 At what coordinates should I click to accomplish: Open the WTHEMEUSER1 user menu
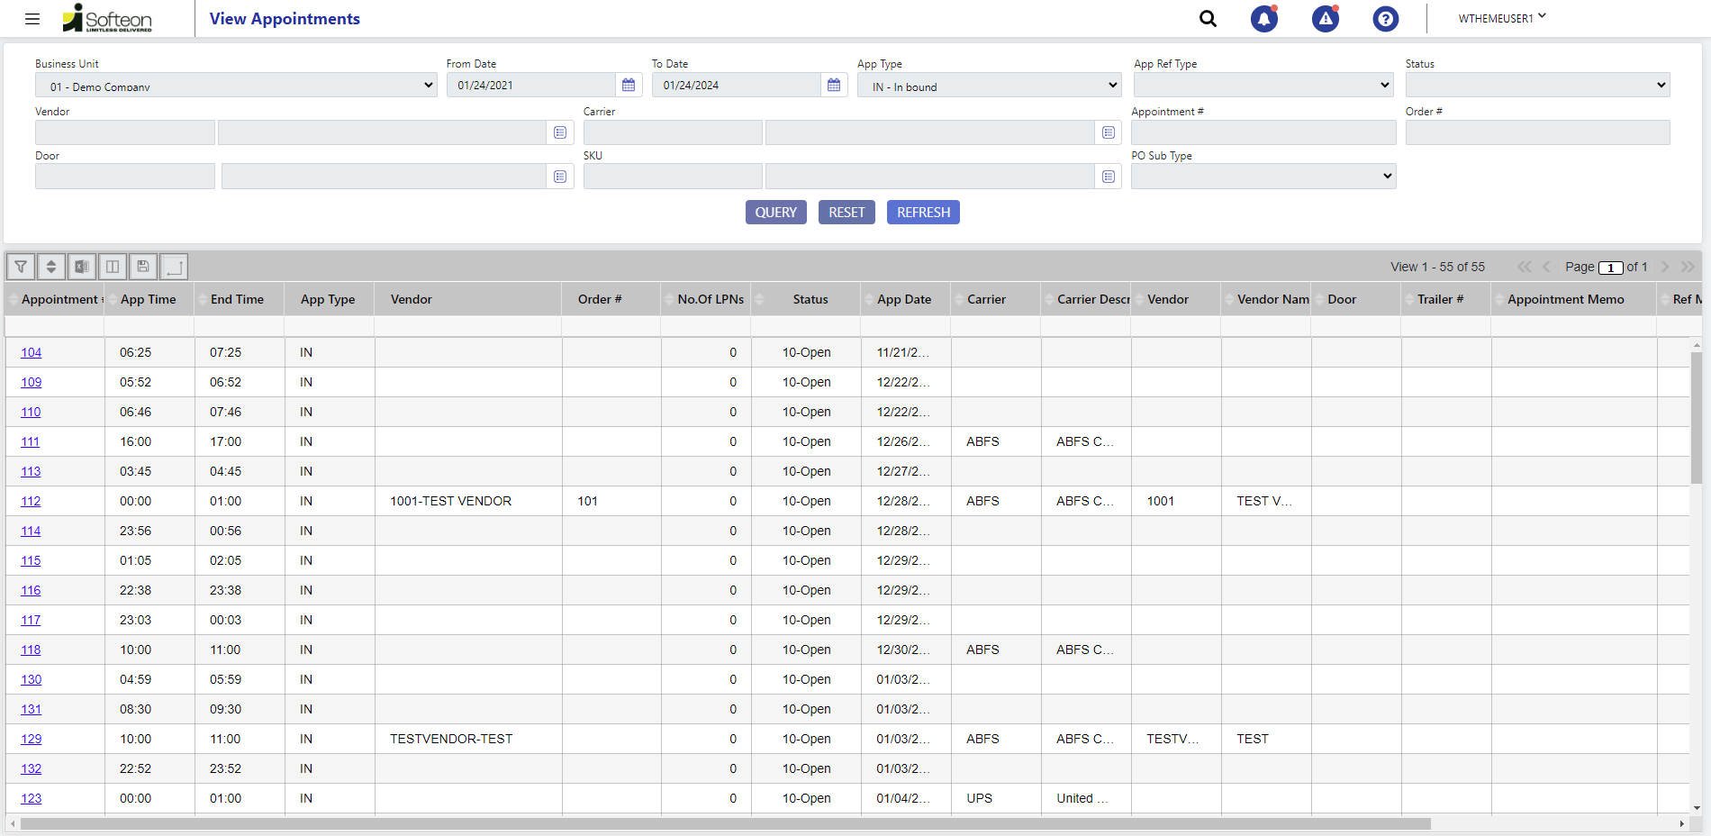(1501, 18)
